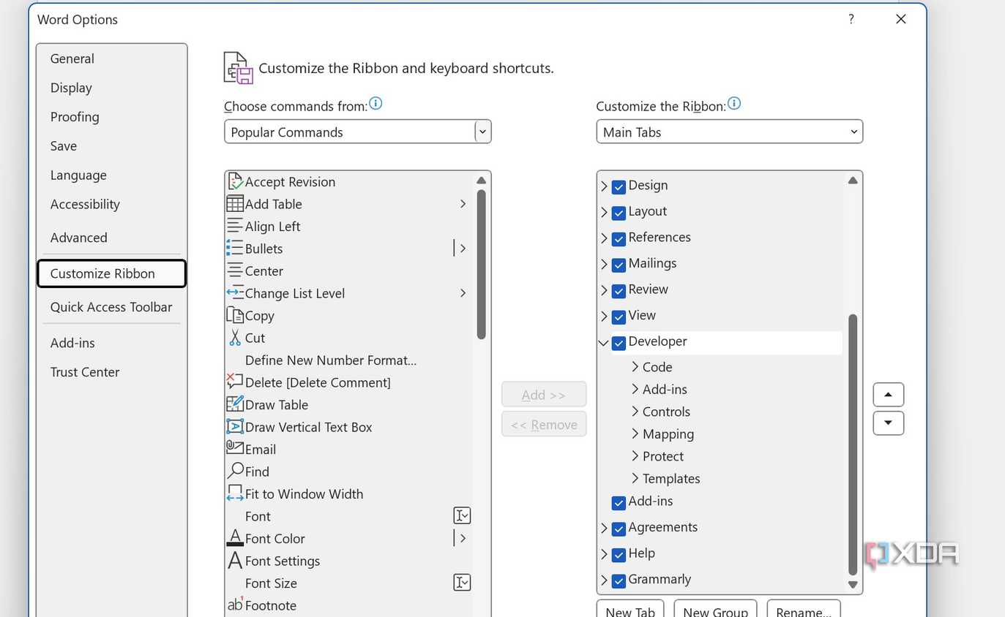Select the Fit to Window Width icon
The width and height of the screenshot is (1005, 617).
(235, 493)
